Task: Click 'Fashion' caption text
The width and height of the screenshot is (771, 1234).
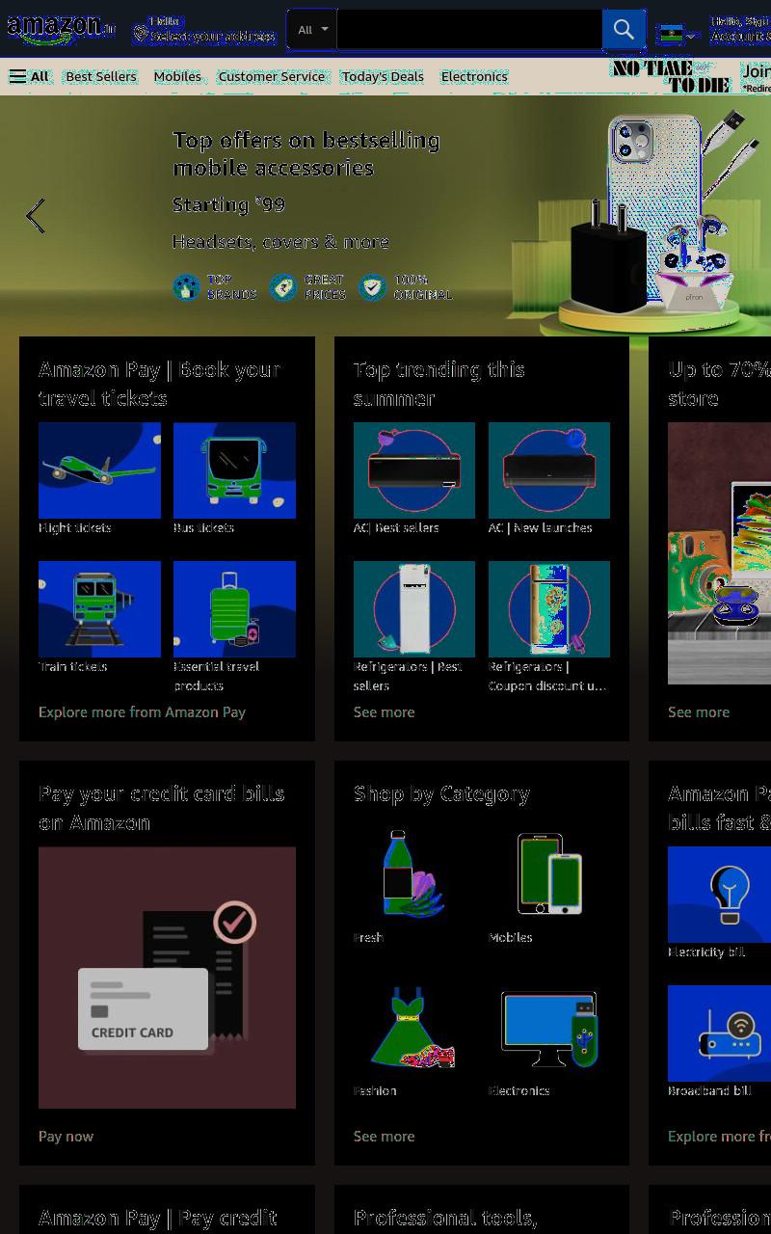Action: [x=375, y=1091]
